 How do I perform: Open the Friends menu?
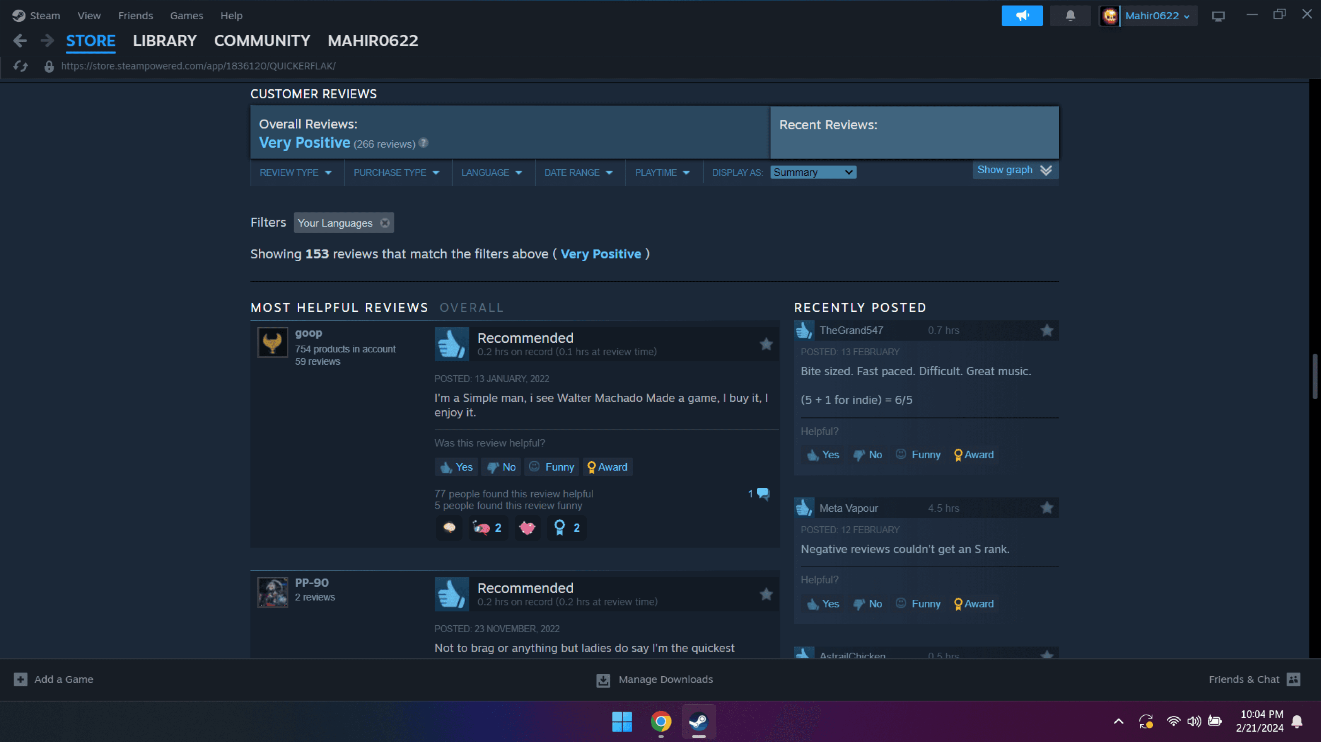tap(135, 16)
